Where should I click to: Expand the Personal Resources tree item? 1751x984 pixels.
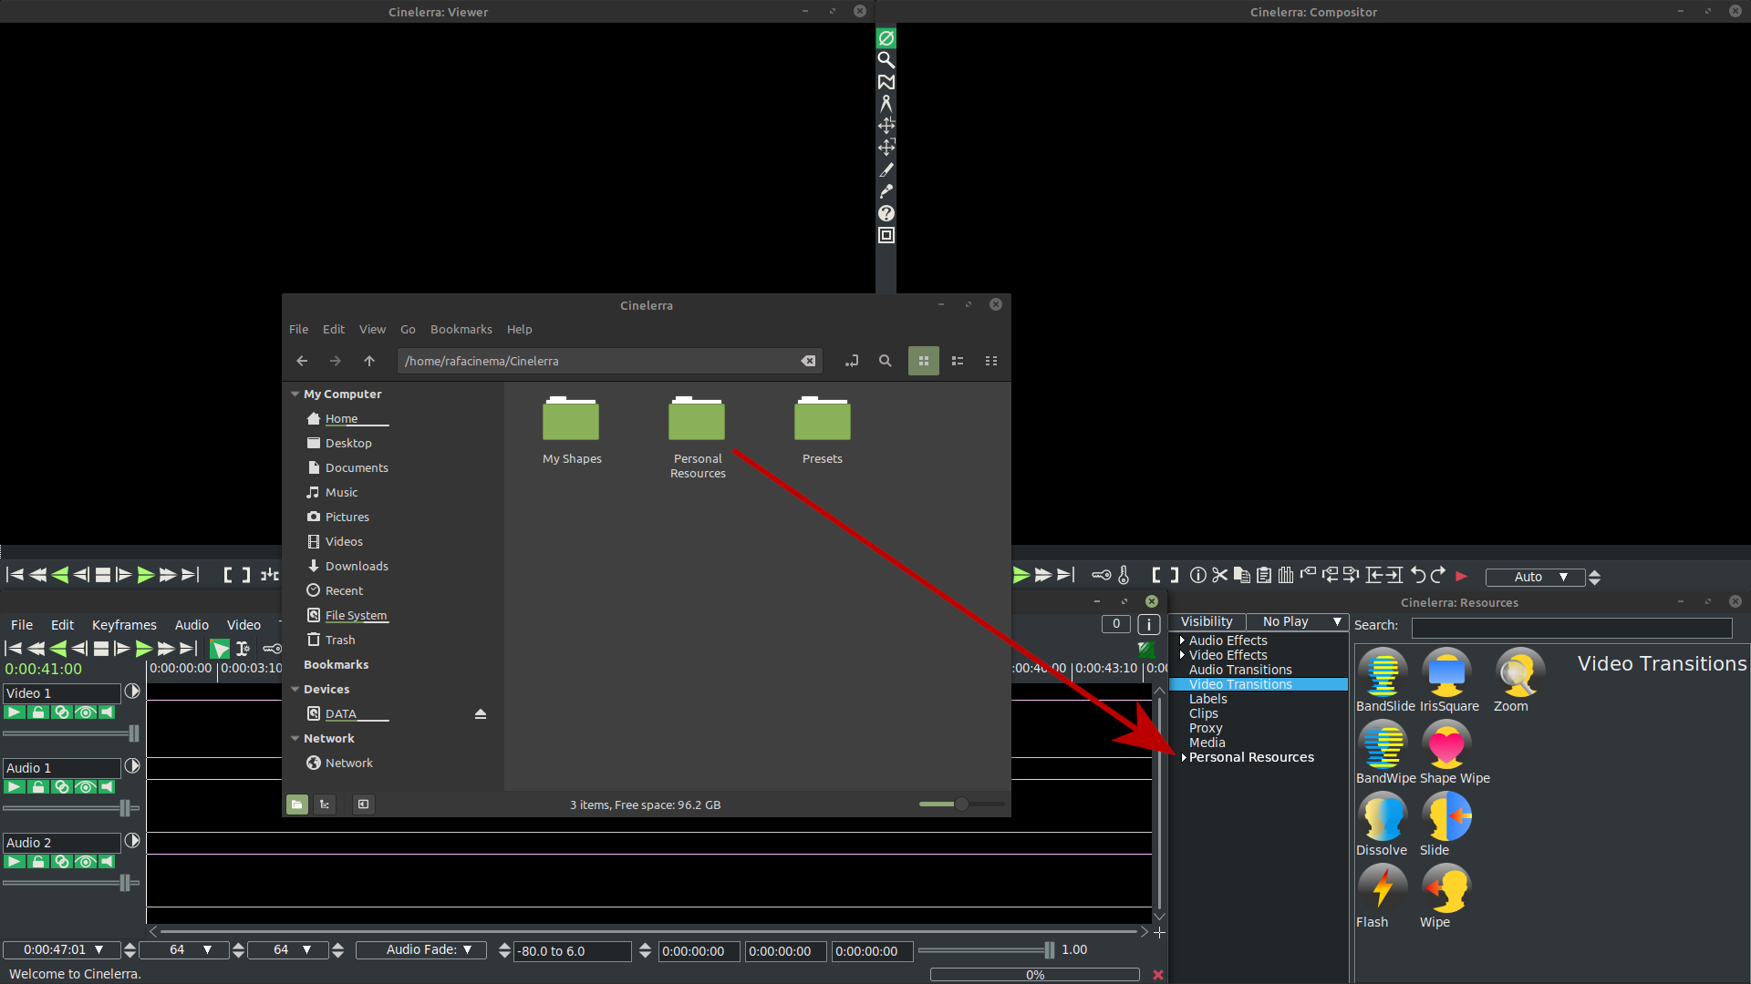[x=1184, y=757]
